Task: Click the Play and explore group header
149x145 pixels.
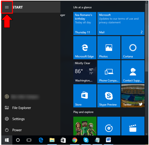Action: tap(83, 112)
